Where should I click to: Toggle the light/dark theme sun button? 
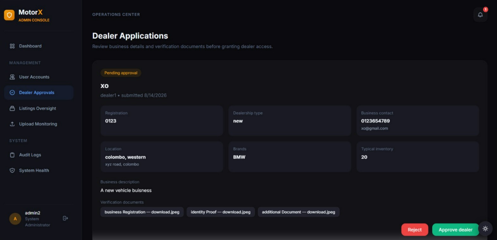pyautogui.click(x=485, y=229)
